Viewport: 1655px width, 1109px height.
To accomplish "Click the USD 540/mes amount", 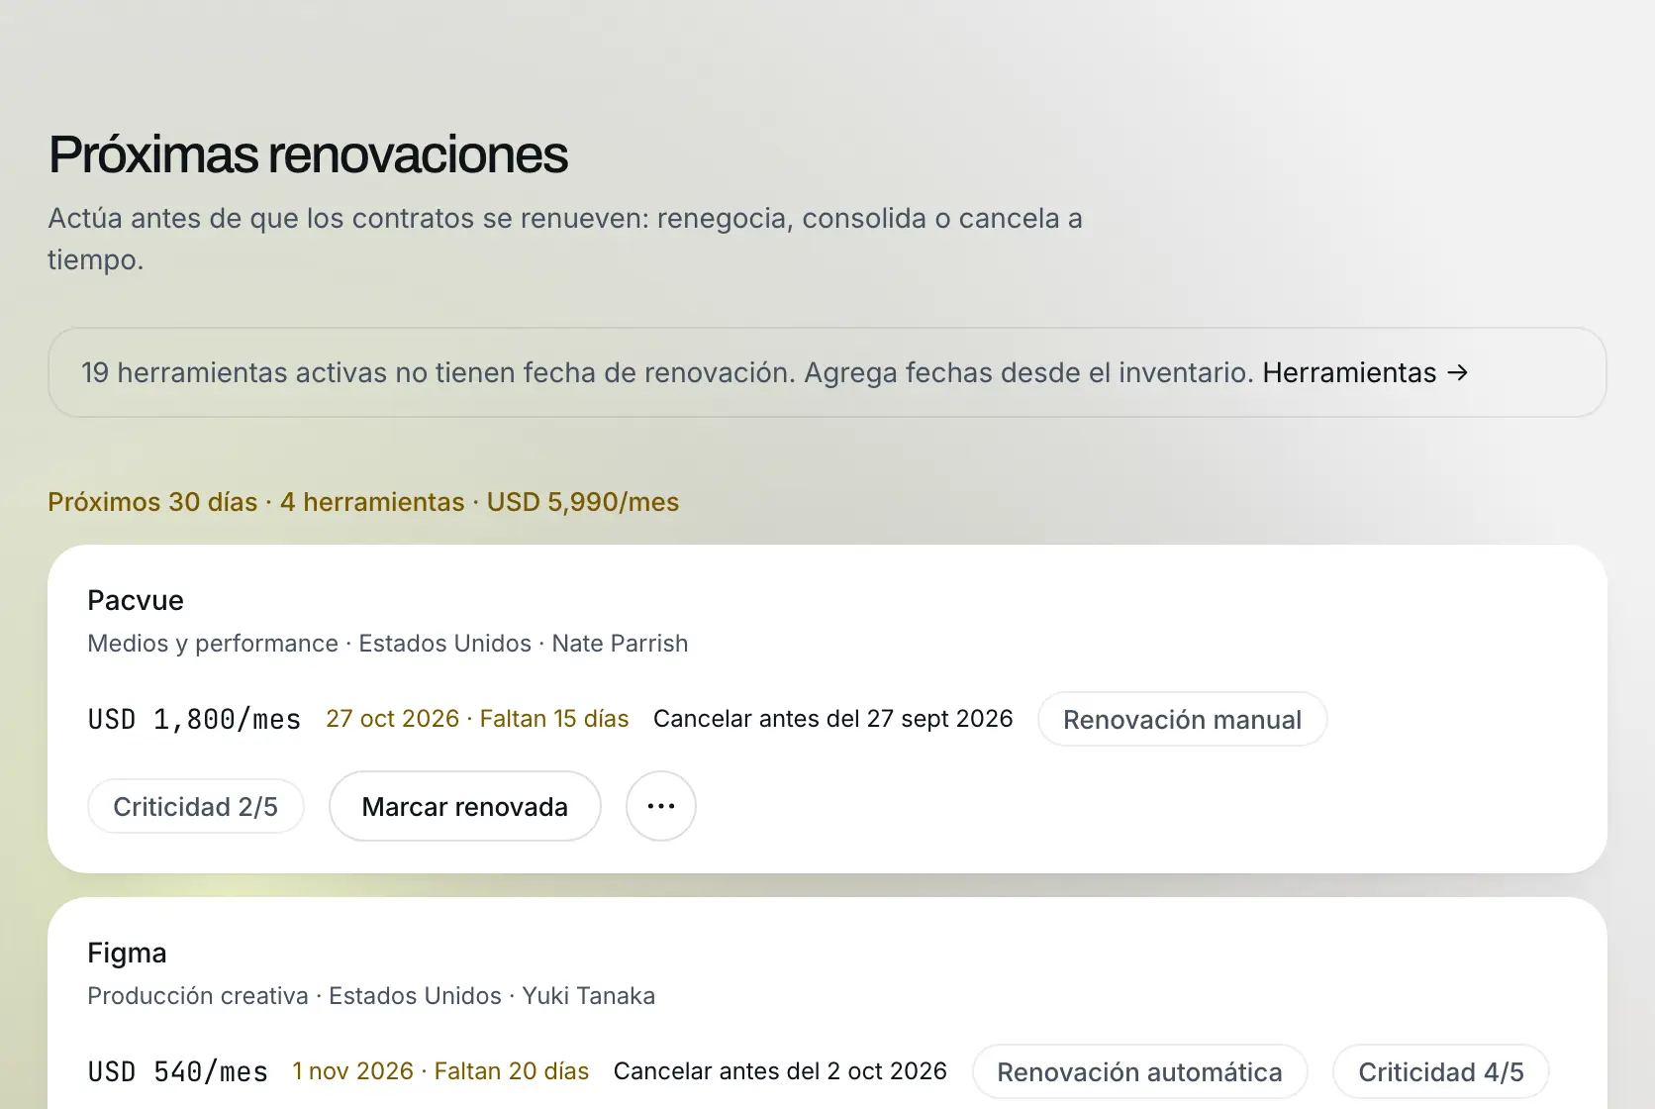I will click(x=178, y=1071).
